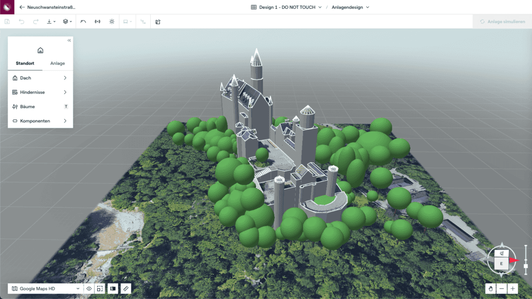532x299 pixels.
Task: Click the top face of view cube
Action: 501,253
